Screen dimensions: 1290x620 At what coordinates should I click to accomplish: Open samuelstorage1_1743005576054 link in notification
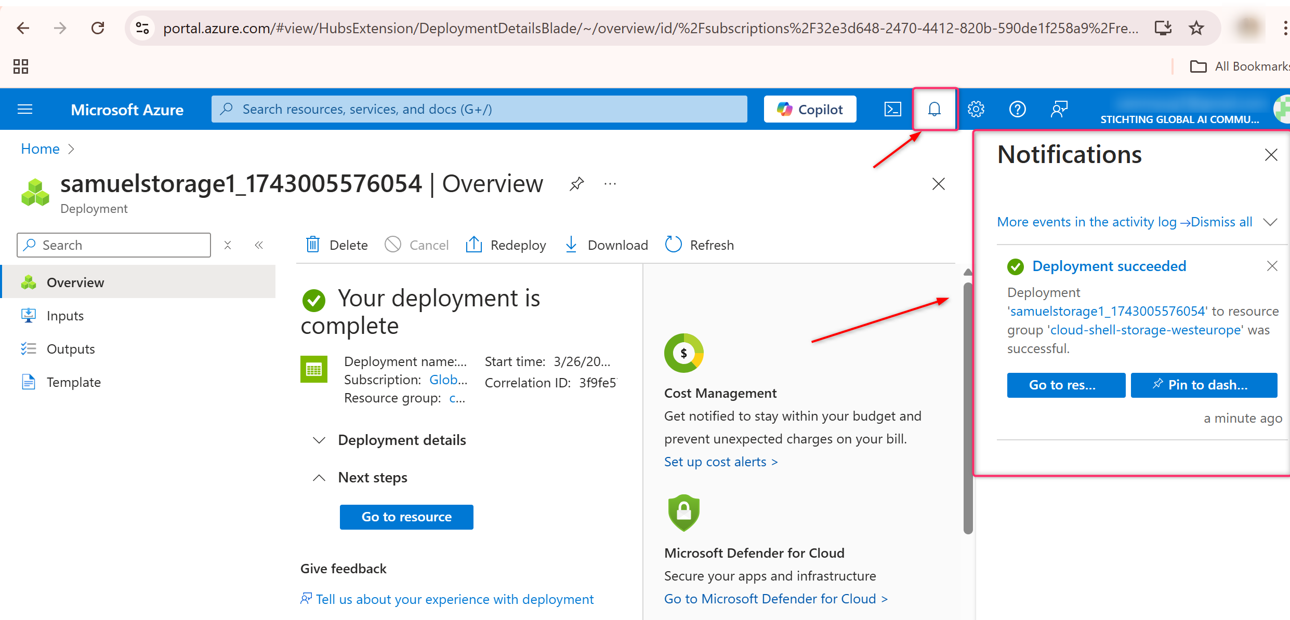pos(1108,311)
